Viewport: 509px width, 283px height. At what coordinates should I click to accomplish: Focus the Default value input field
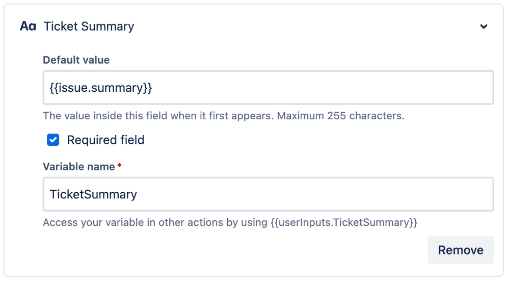click(268, 88)
